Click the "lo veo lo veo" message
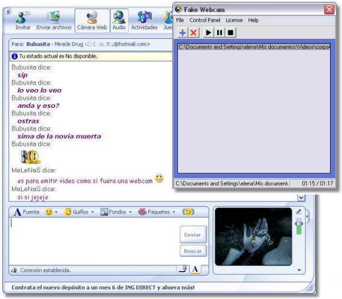 pos(39,90)
